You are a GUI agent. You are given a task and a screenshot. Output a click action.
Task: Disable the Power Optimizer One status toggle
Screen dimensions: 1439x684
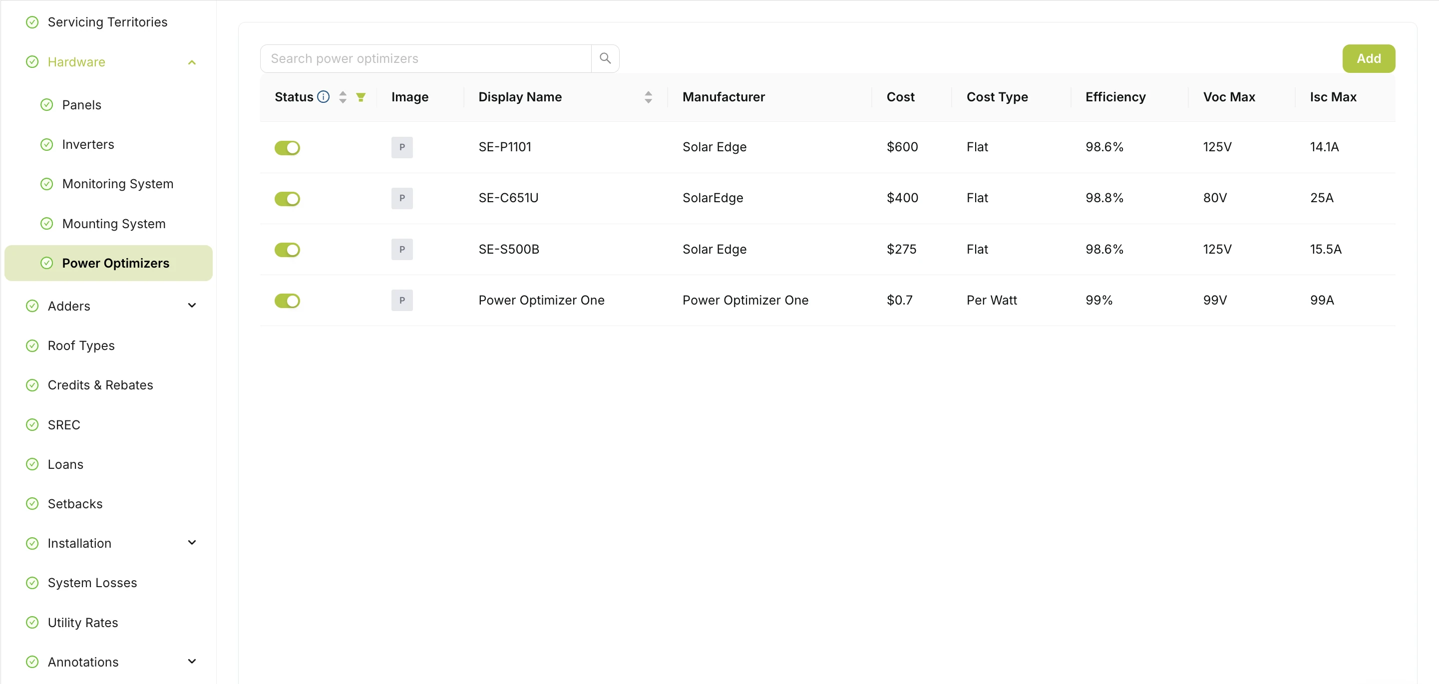(287, 301)
